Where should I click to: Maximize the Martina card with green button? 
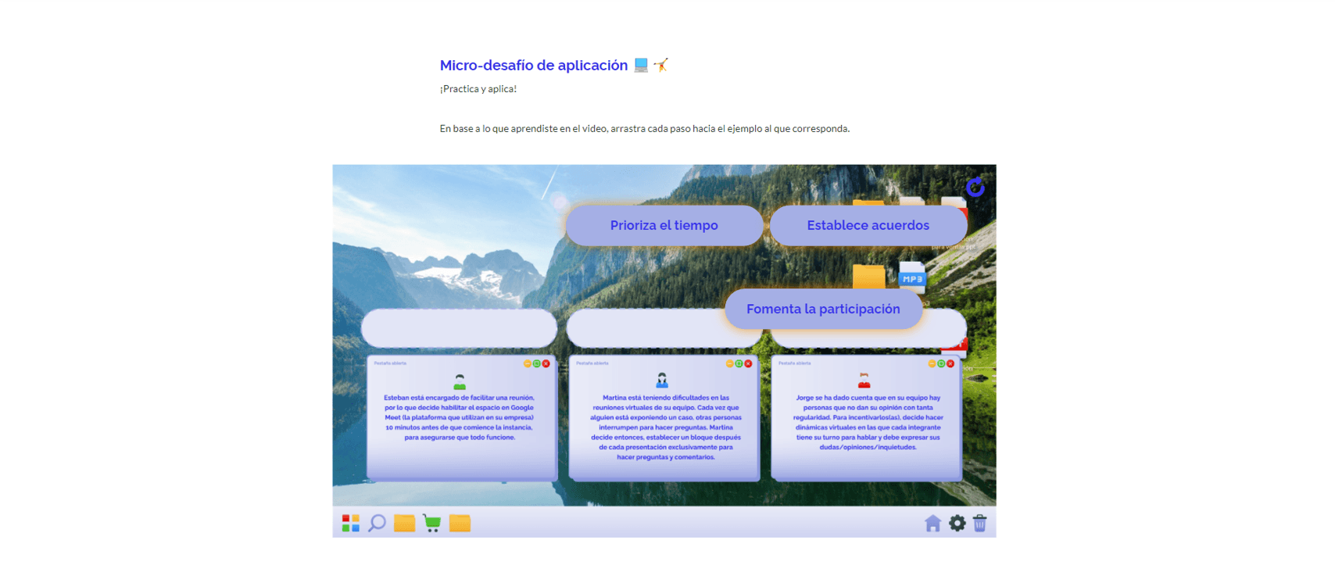[x=739, y=363]
